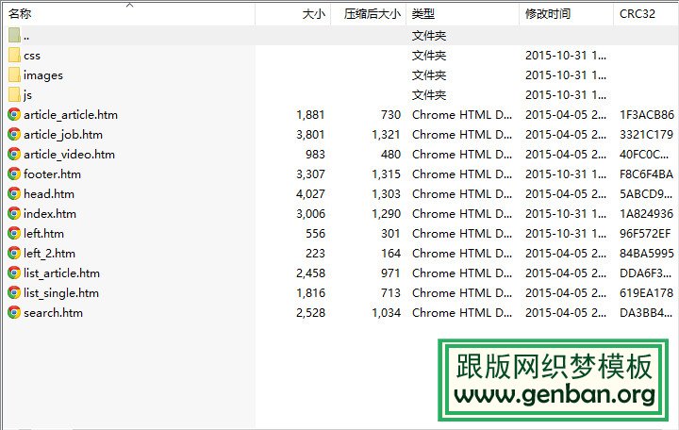679x430 pixels.
Task: Click compressed size 301 of left.htm
Action: [x=390, y=234]
